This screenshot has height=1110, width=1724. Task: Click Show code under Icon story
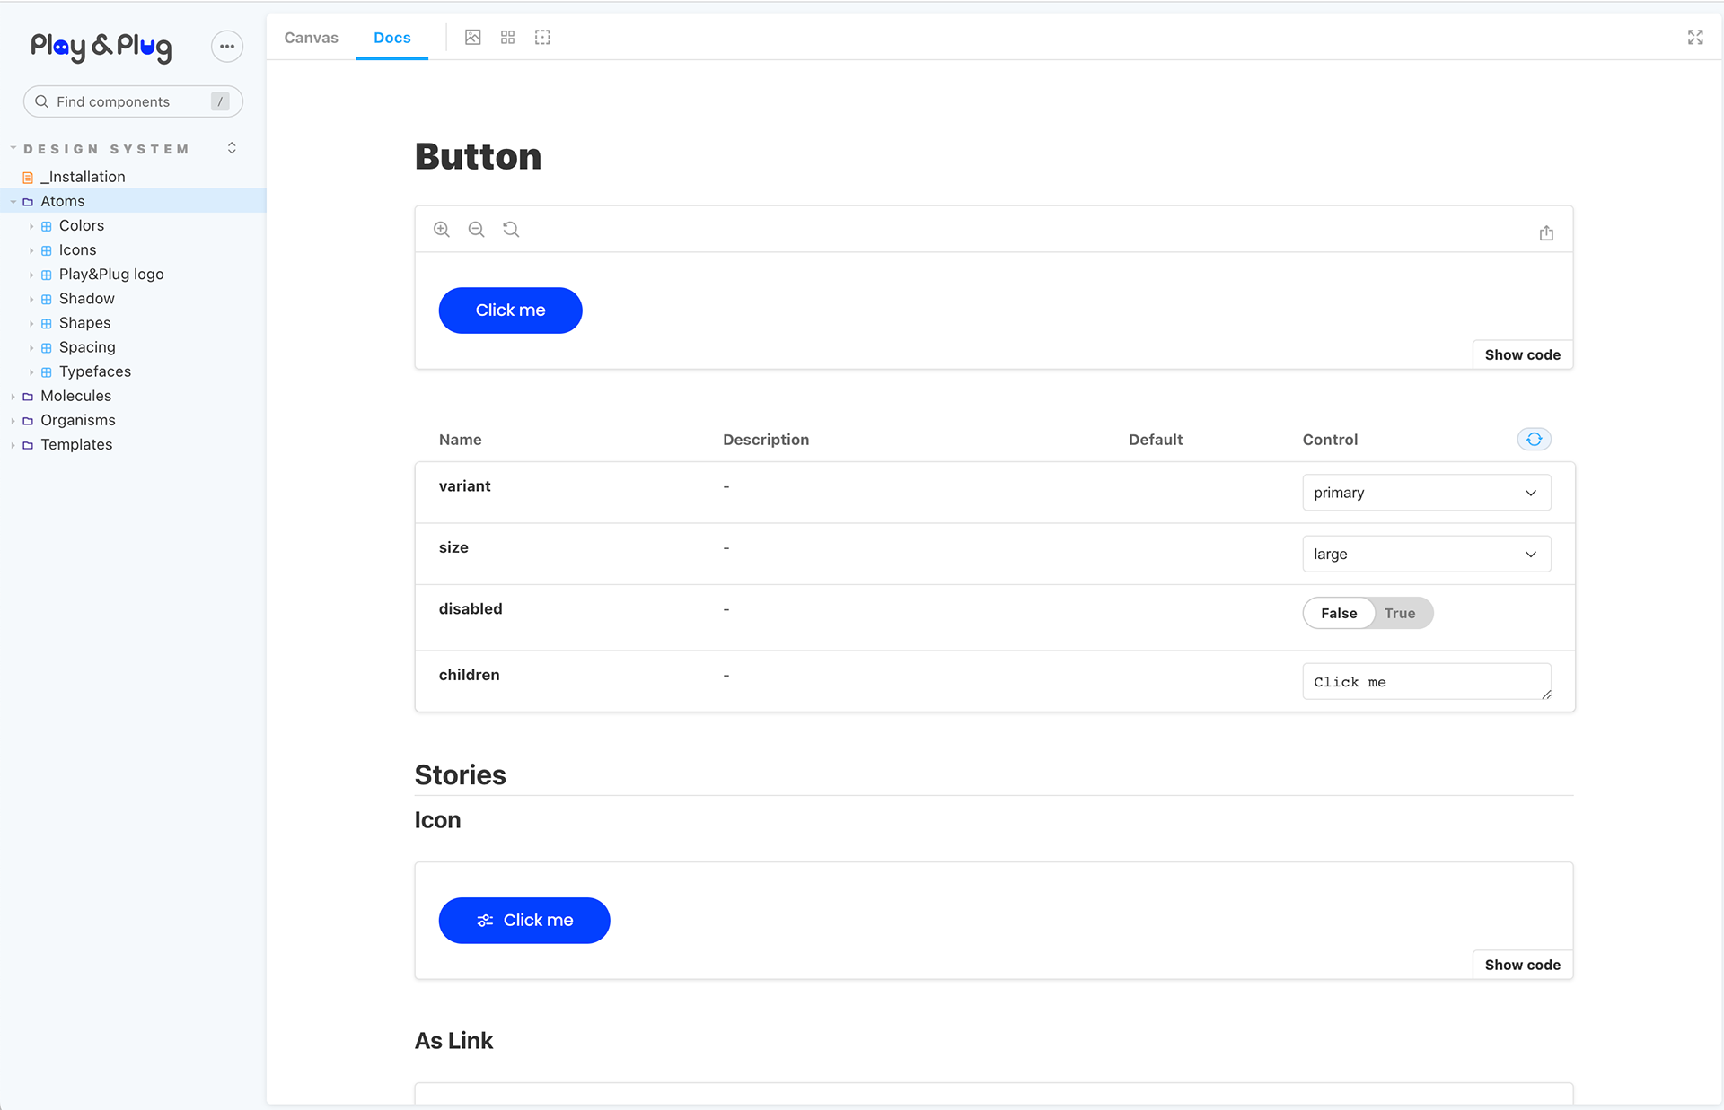pos(1522,966)
